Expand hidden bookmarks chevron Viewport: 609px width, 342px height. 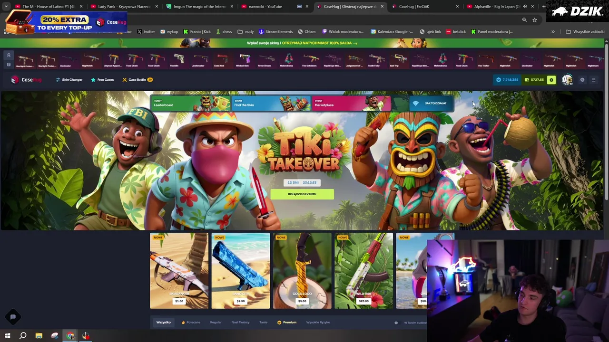(553, 32)
